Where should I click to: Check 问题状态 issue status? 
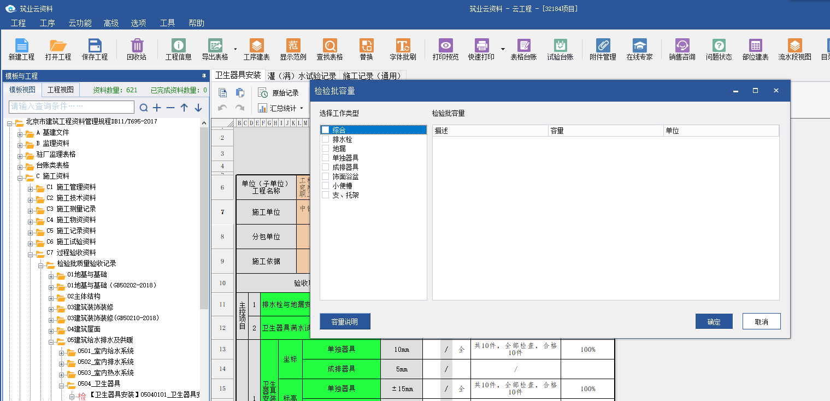pyautogui.click(x=719, y=50)
